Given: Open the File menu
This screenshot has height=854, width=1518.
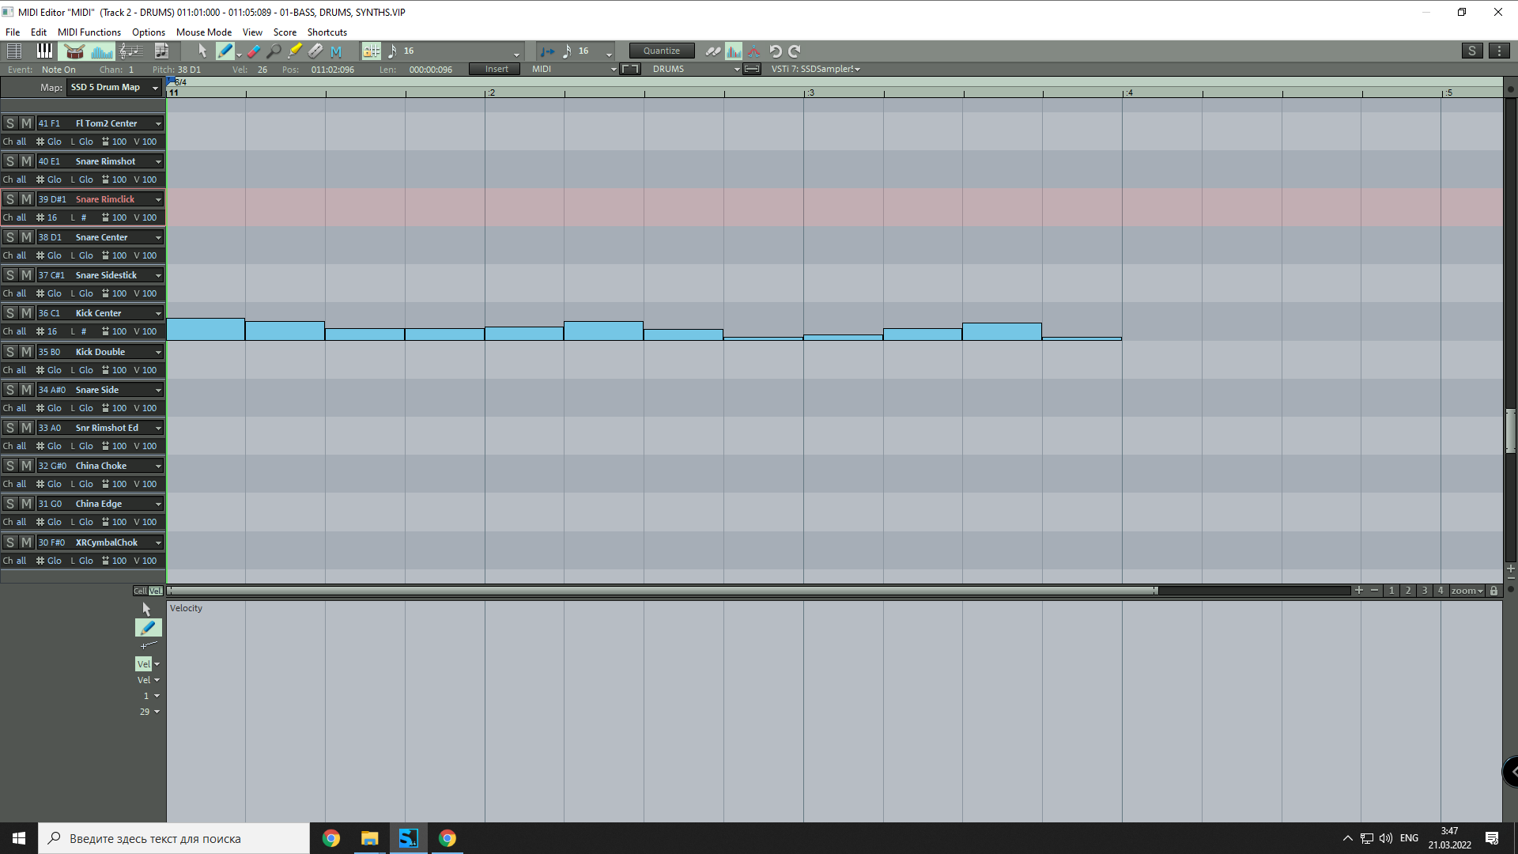Looking at the screenshot, I should (13, 32).
